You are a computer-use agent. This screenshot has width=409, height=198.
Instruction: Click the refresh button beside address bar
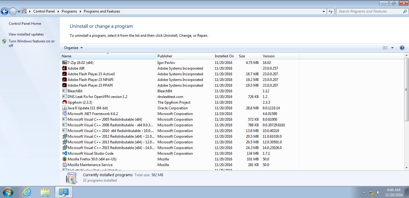[x=331, y=11]
